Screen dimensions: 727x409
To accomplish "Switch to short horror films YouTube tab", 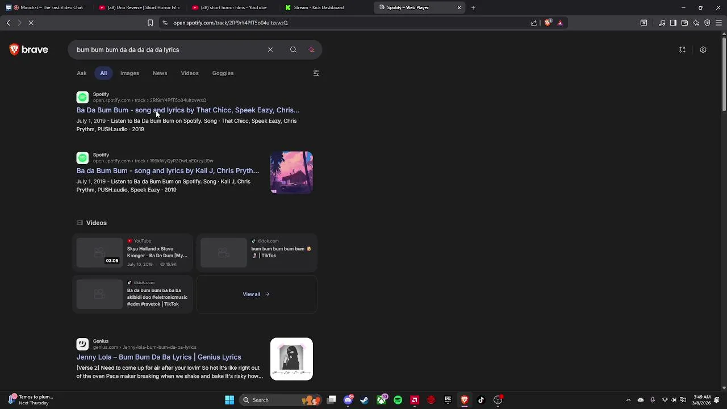I will tap(233, 7).
